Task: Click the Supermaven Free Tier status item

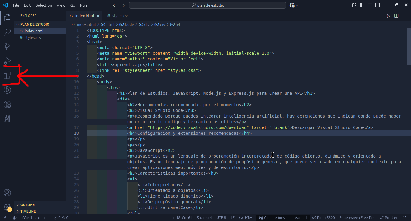Action: point(357,218)
